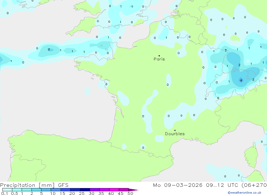Pick the 40–45 mm legend color swatch

(114, 190)
